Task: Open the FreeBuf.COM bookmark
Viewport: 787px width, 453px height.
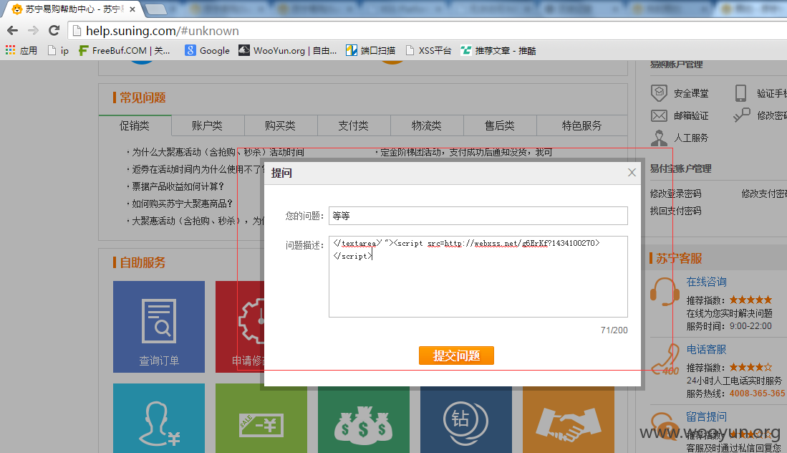Action: [125, 50]
